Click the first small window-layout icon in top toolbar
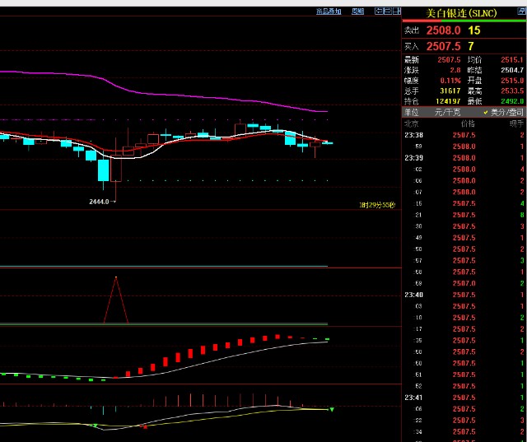Screen dimensions: 527x442 [379, 12]
